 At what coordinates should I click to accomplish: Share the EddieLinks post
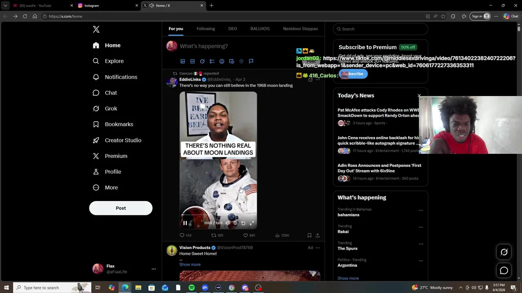click(318, 235)
